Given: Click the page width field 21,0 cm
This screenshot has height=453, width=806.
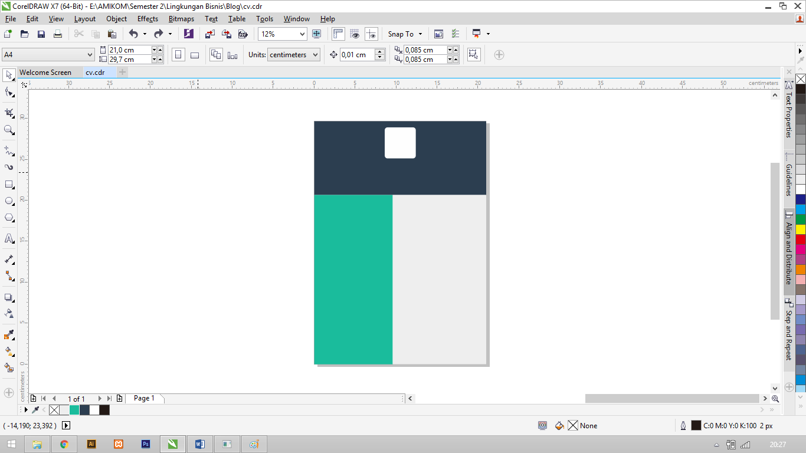Looking at the screenshot, I should tap(129, 50).
